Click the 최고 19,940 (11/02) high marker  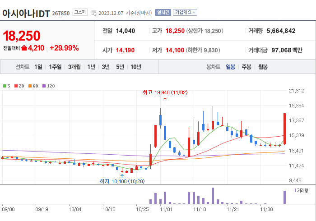(x=165, y=92)
